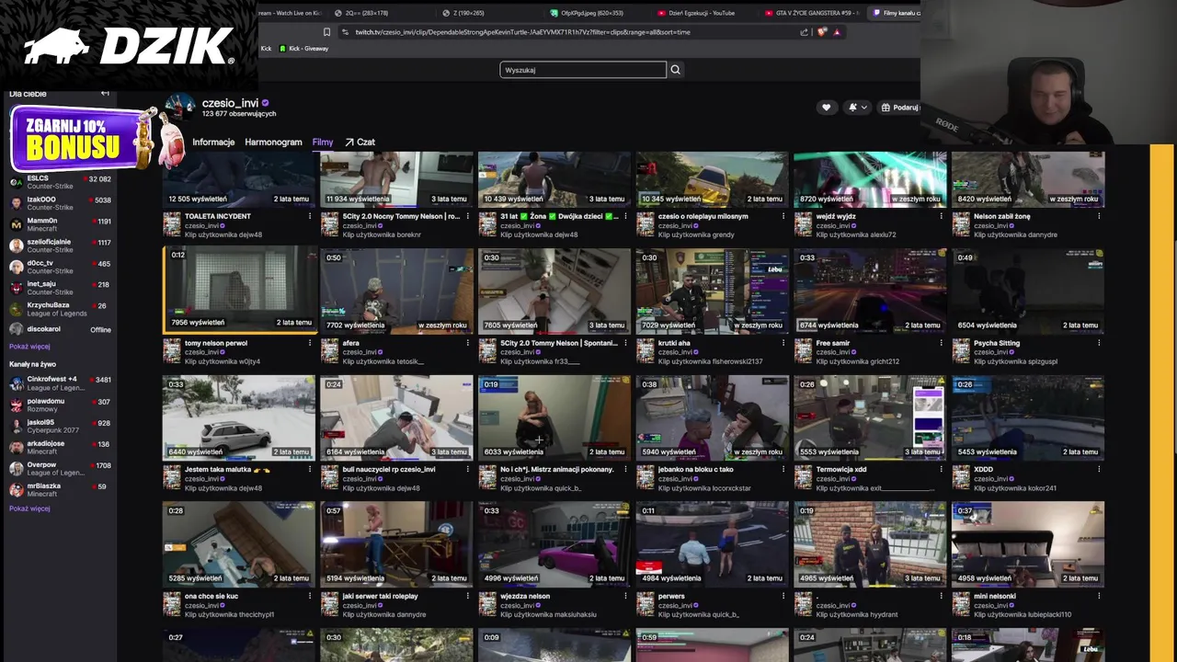The image size is (1177, 662).
Task: Open notification bell dropdown for czesio_invi
Action: pyautogui.click(x=857, y=108)
